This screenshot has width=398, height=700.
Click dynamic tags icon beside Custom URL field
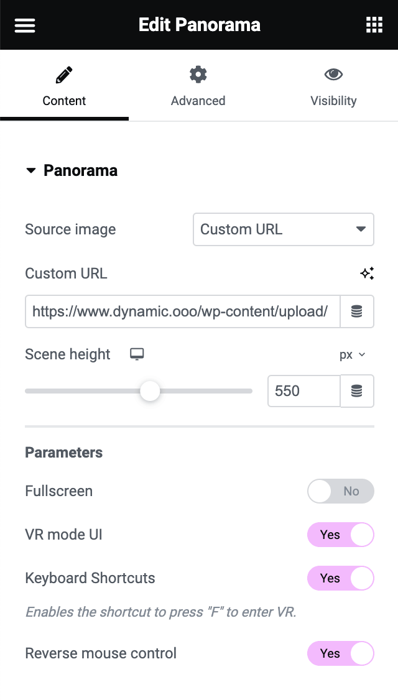click(357, 311)
